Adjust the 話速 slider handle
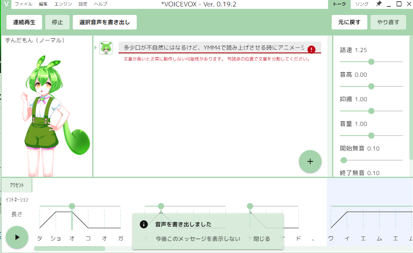 coord(371,62)
